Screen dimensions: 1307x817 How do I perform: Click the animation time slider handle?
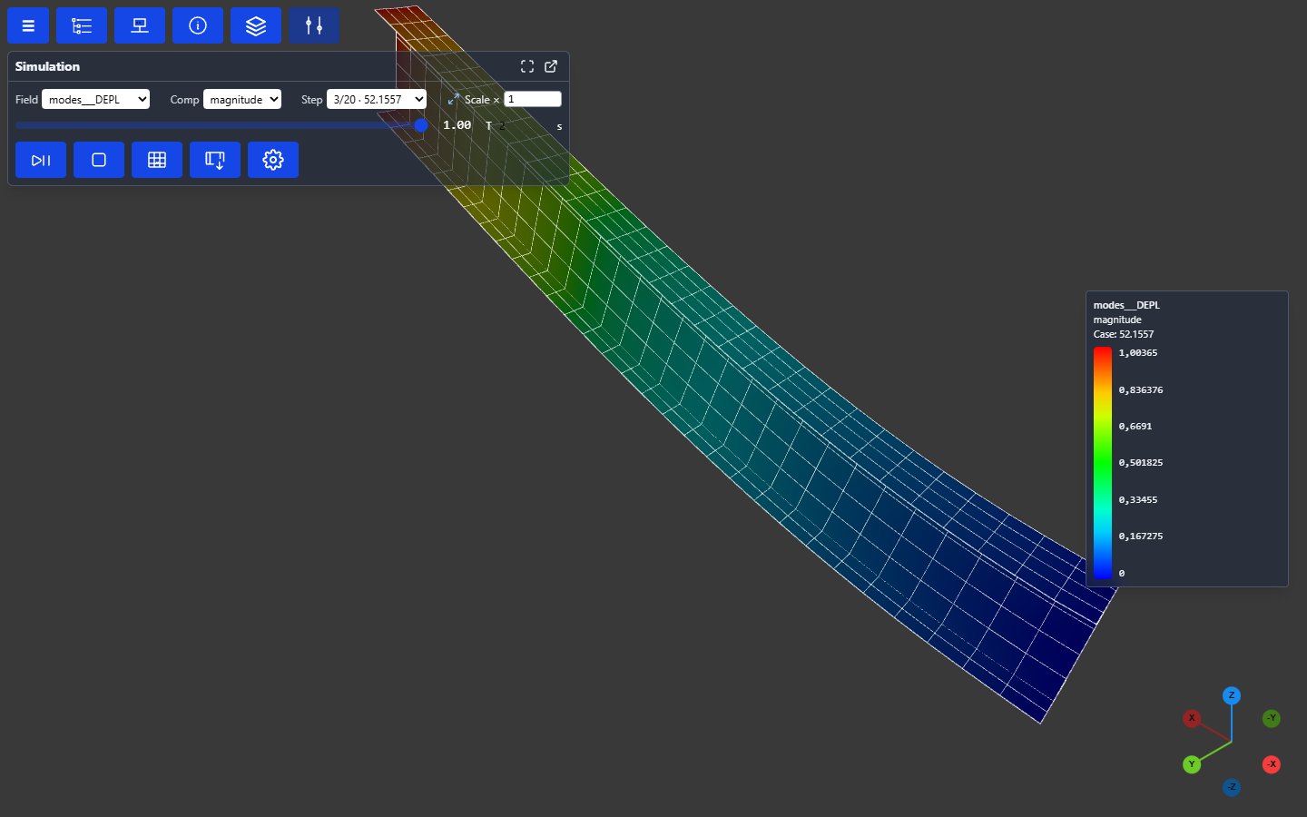[421, 125]
